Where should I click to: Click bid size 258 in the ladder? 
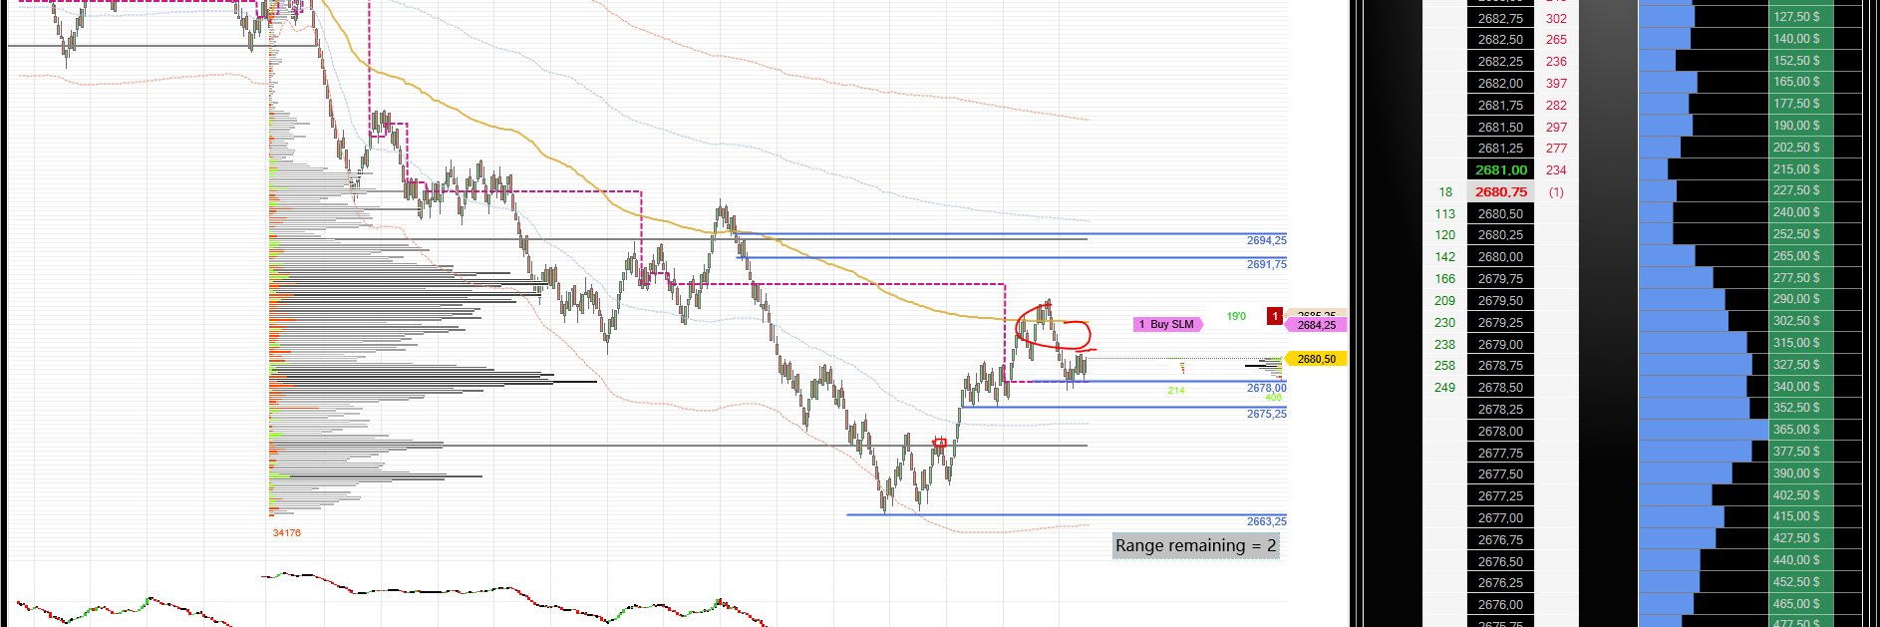1444,366
